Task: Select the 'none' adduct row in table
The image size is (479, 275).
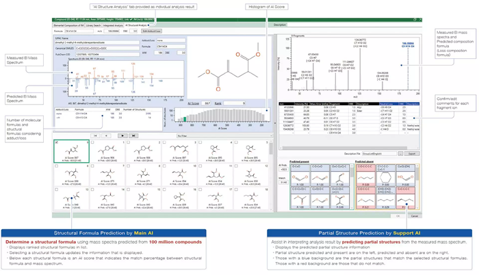Action: (108, 114)
